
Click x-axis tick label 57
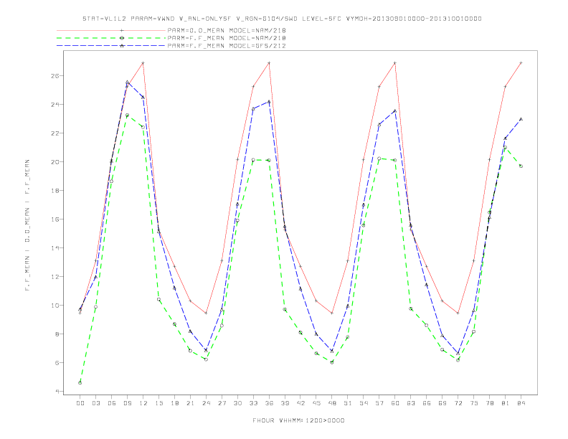point(379,403)
